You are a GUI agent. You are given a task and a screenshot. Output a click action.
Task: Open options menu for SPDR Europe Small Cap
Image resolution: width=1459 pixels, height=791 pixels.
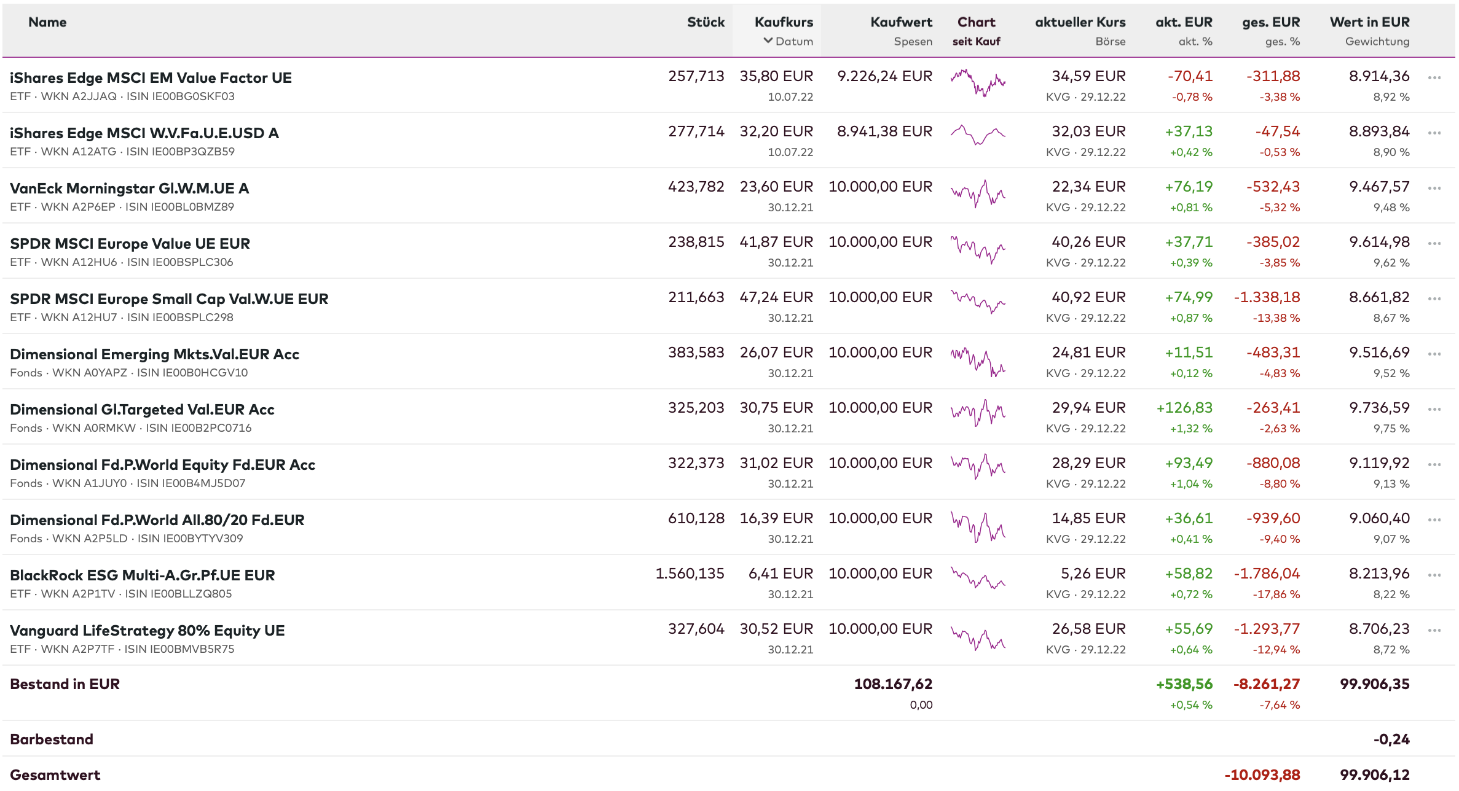[x=1434, y=299]
